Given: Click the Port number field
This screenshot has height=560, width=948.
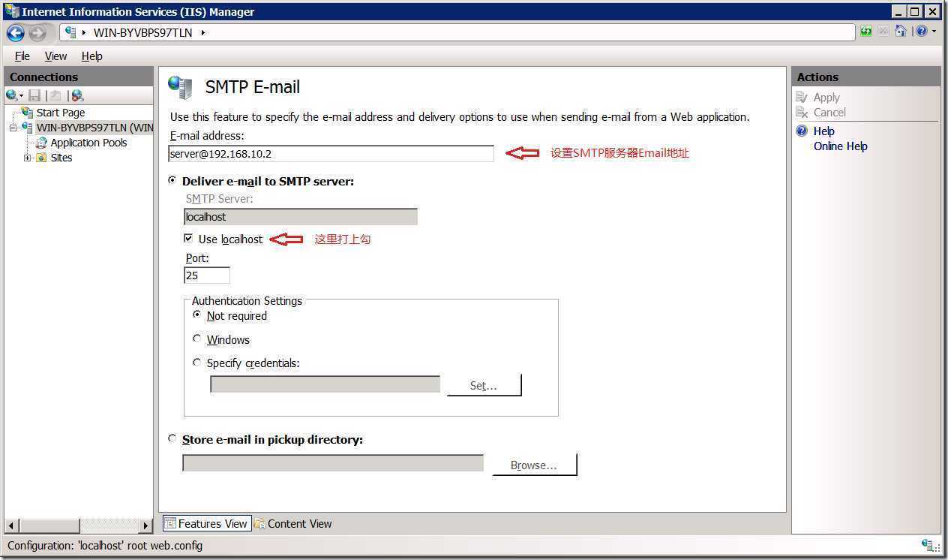Looking at the screenshot, I should (x=206, y=275).
